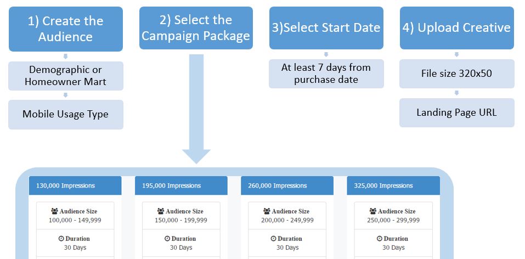Click audience group icon in 260,000 Impressions card
Image resolution: width=525 pixels, height=259 pixels.
(267, 211)
